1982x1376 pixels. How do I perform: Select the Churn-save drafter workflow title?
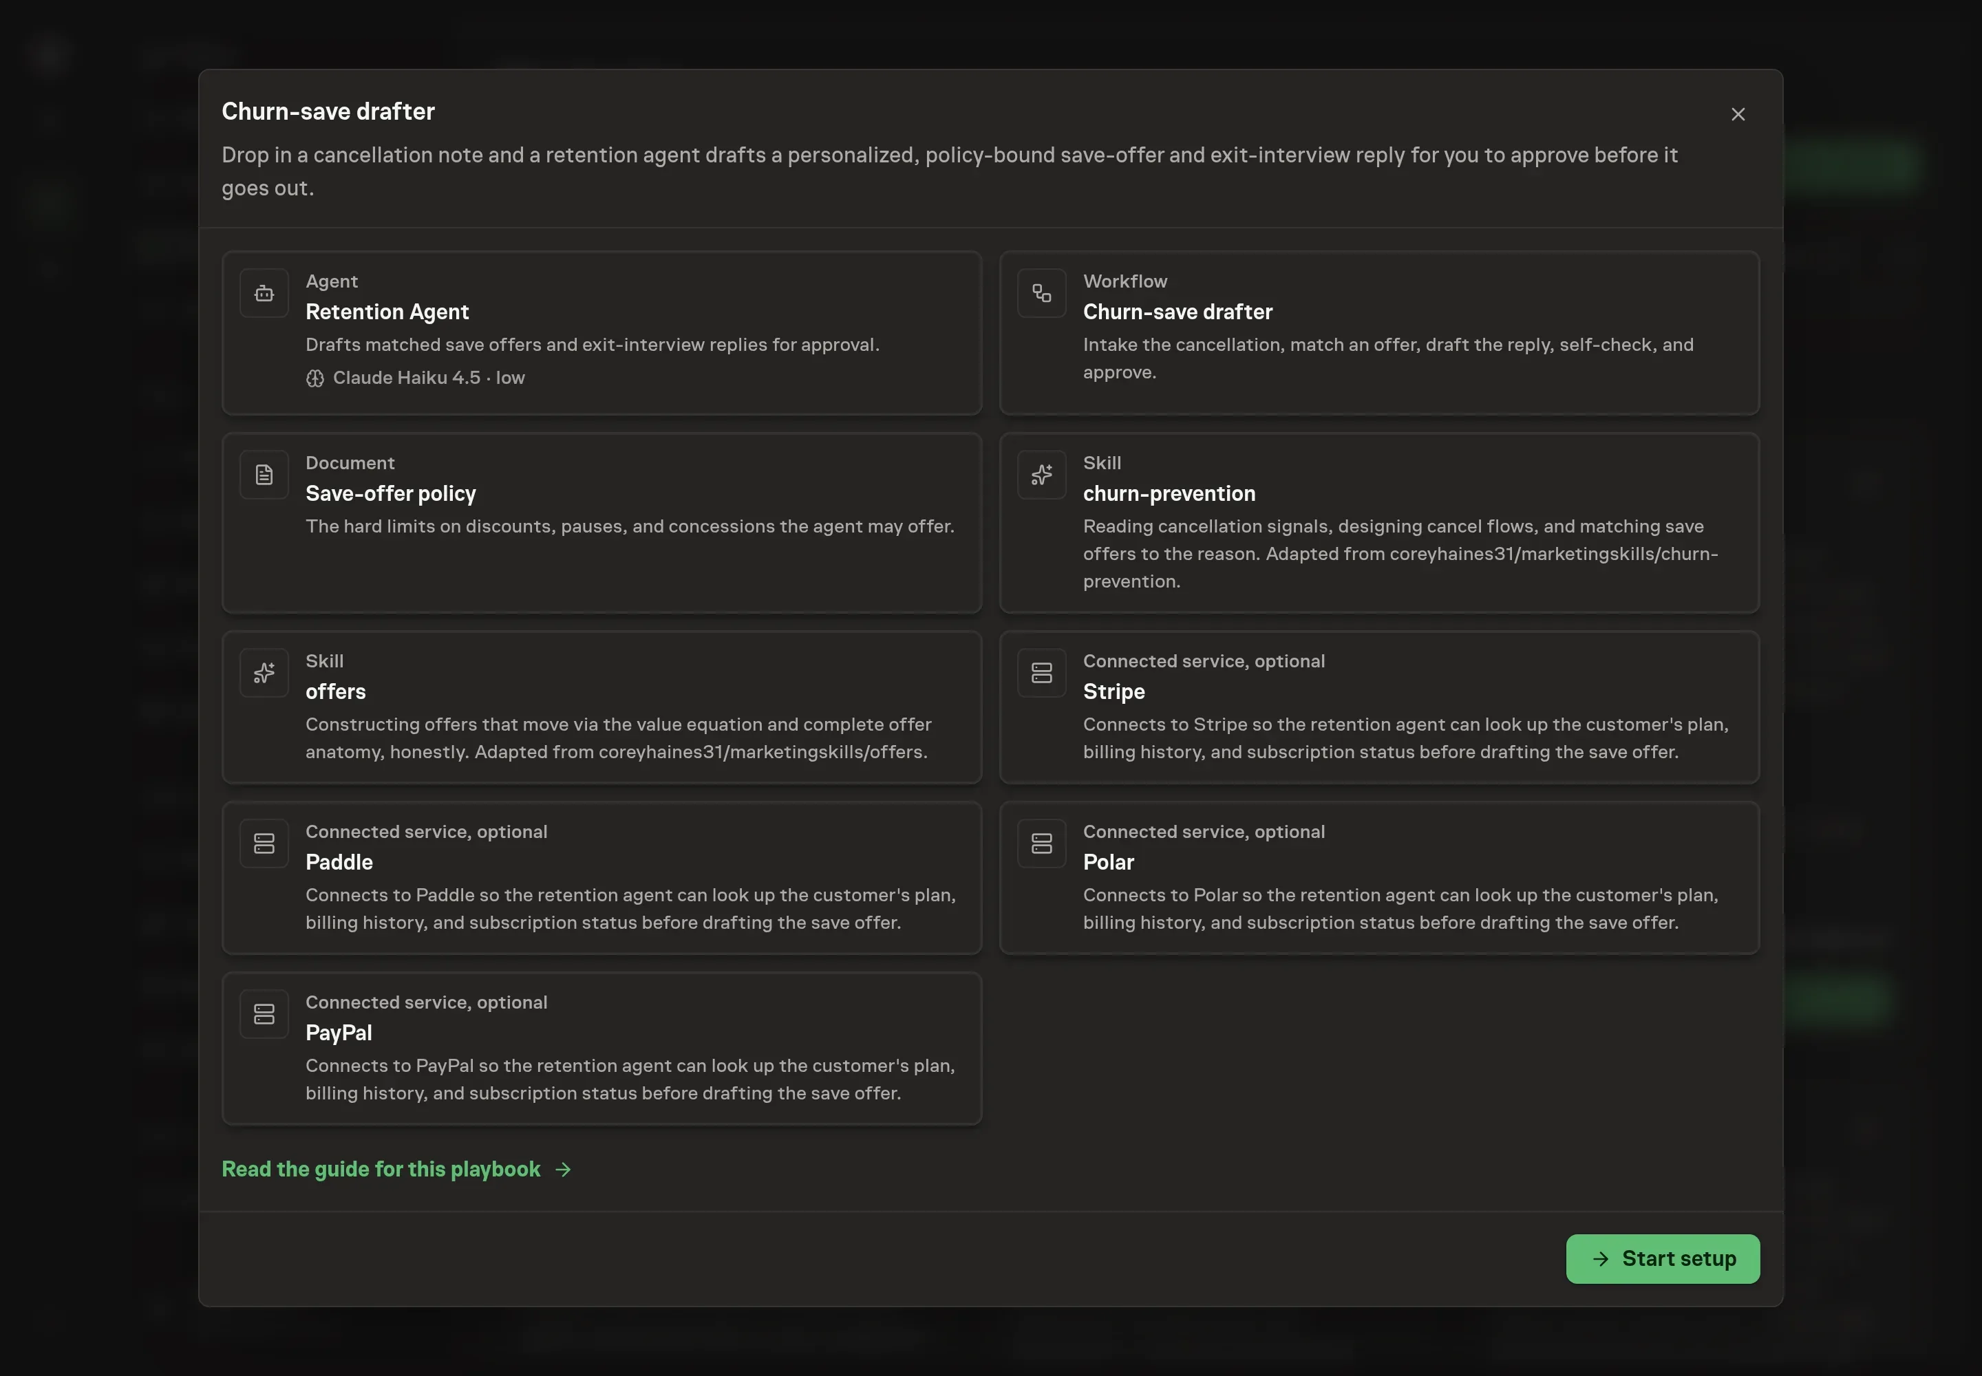[x=1178, y=312]
